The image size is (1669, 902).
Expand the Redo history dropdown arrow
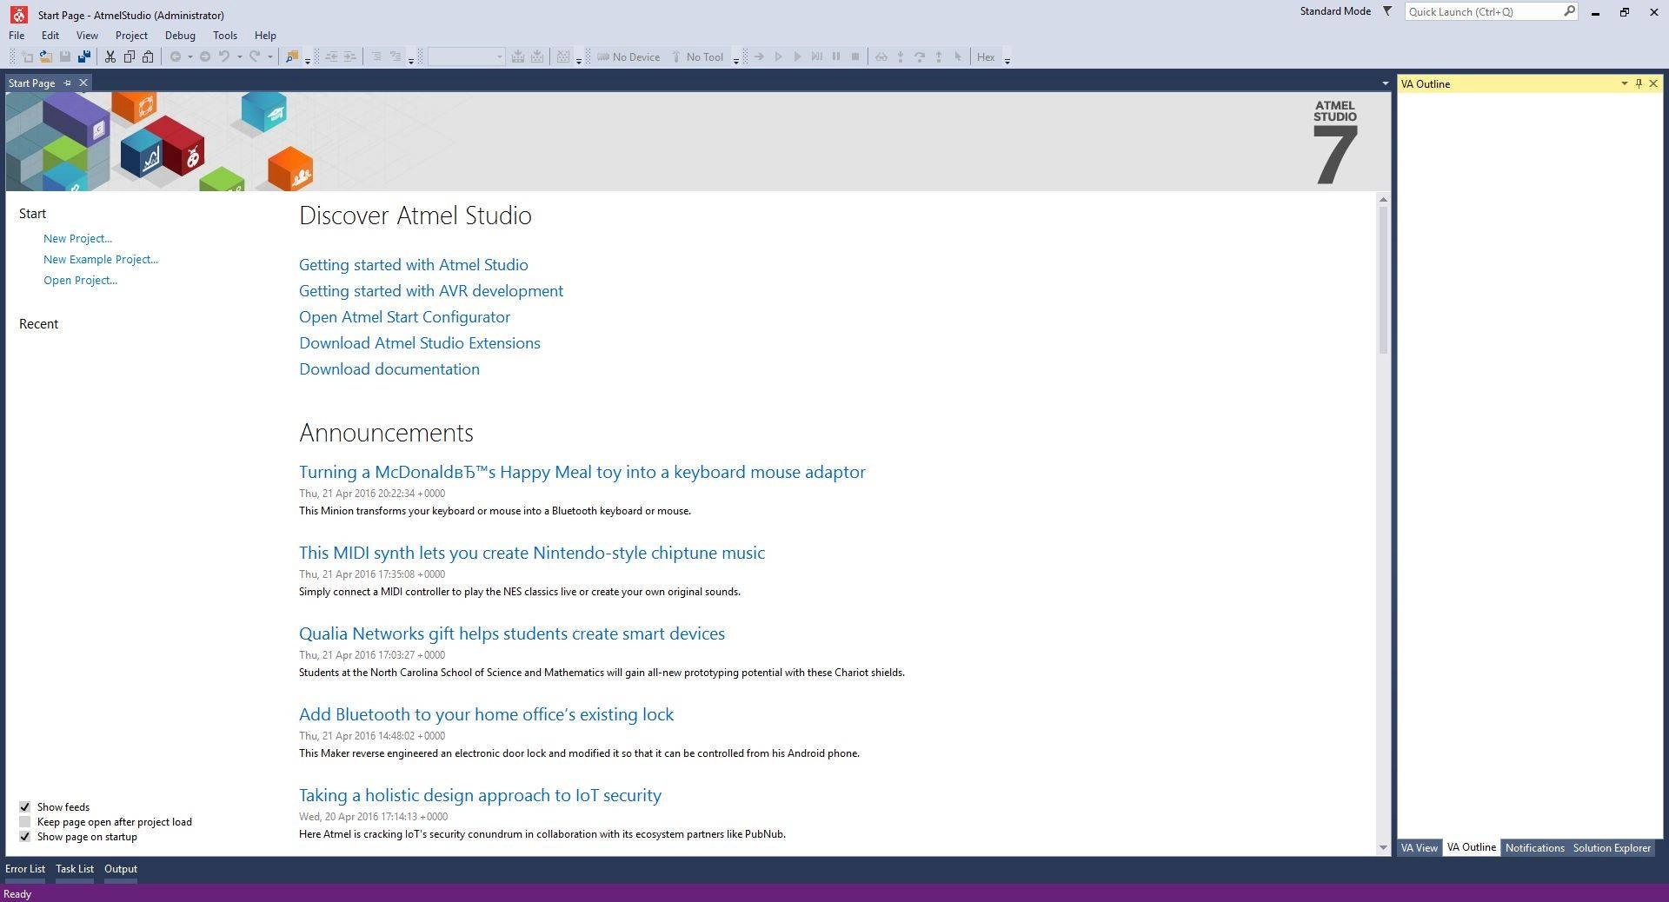[x=269, y=56]
